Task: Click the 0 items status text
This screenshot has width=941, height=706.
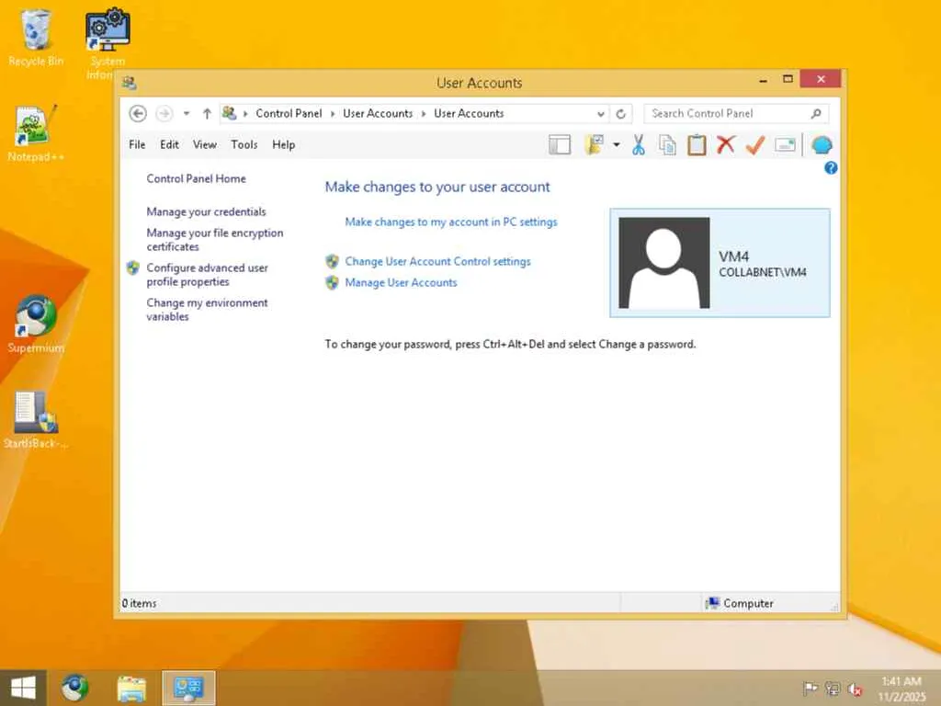Action: pos(140,603)
